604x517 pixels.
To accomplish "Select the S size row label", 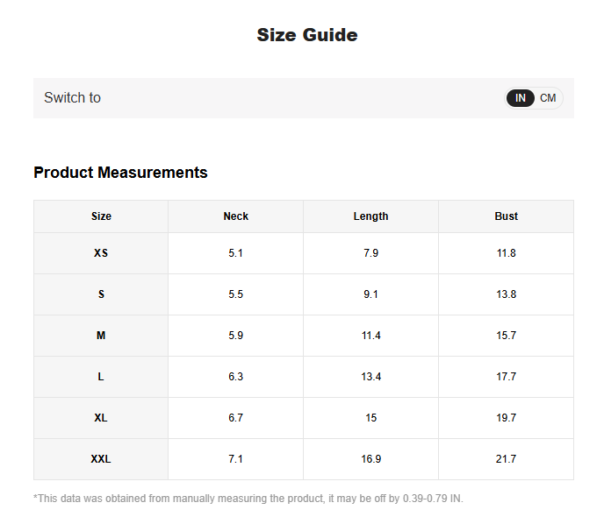I will point(101,294).
